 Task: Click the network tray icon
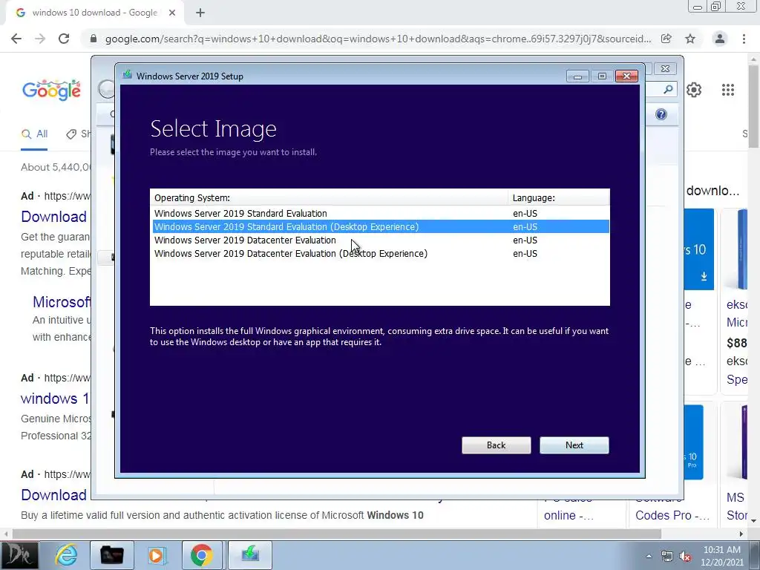point(667,557)
